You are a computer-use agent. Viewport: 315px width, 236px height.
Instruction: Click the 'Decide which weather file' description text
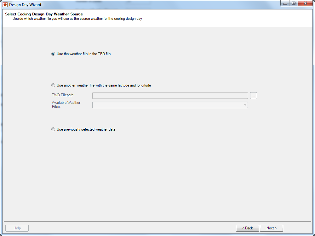pos(77,19)
